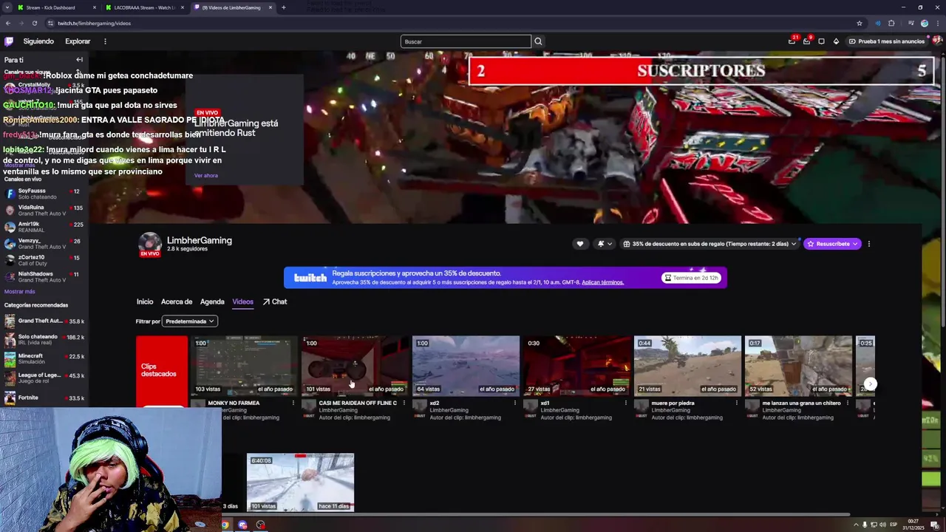This screenshot has width=946, height=532.
Task: Select the Videos channel tab
Action: [x=242, y=301]
